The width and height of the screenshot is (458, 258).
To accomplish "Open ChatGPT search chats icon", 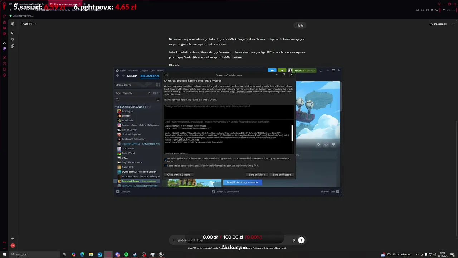I will click(13, 39).
